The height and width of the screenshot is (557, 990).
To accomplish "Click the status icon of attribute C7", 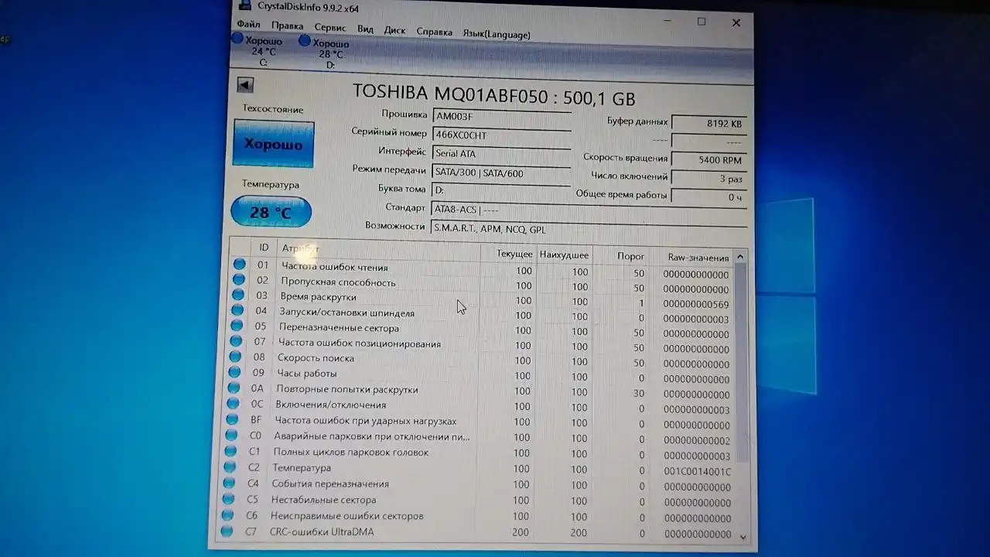I will [x=227, y=531].
